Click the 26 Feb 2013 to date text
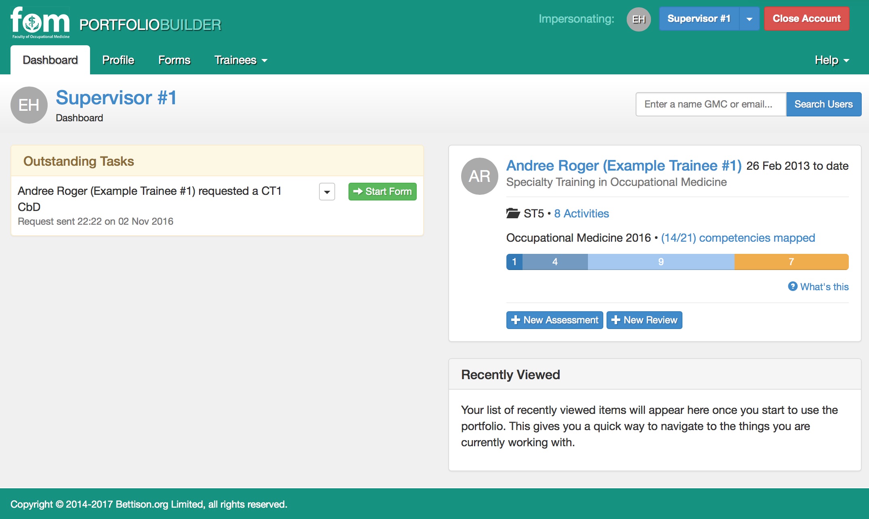 point(798,166)
